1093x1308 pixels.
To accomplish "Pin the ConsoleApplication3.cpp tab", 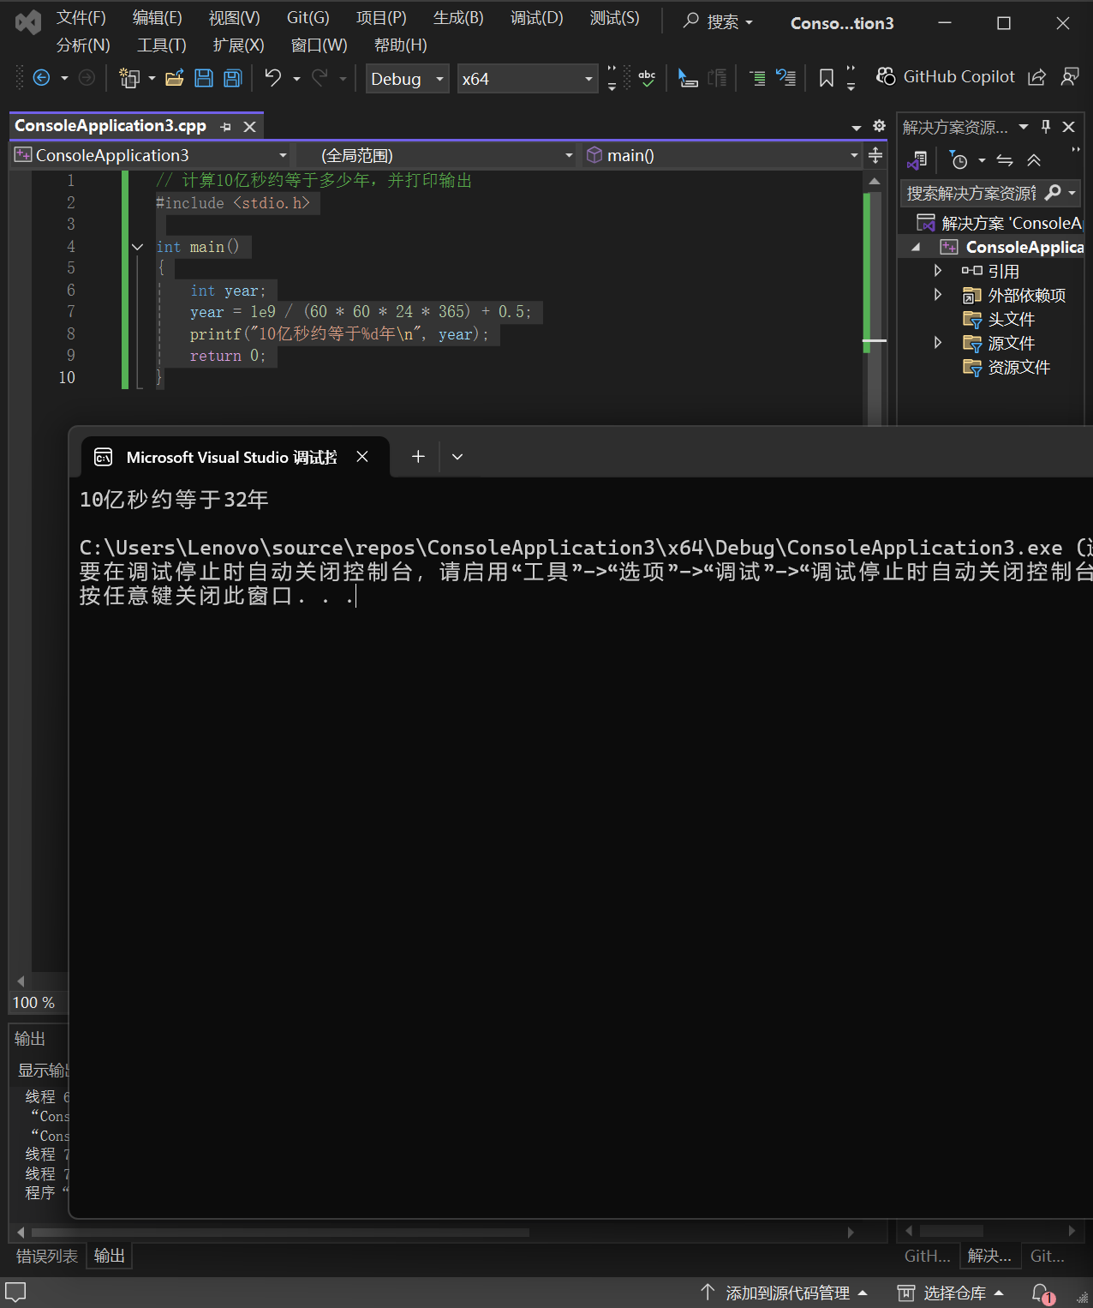I will [225, 127].
